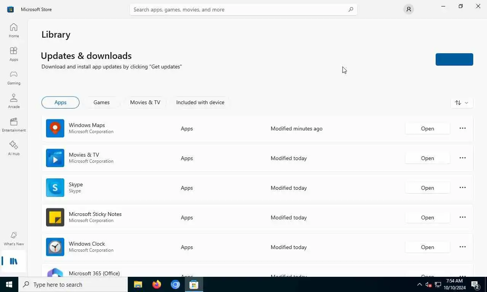Open AI Hub in sidebar
Screen dimensions: 487x292
pos(14,148)
